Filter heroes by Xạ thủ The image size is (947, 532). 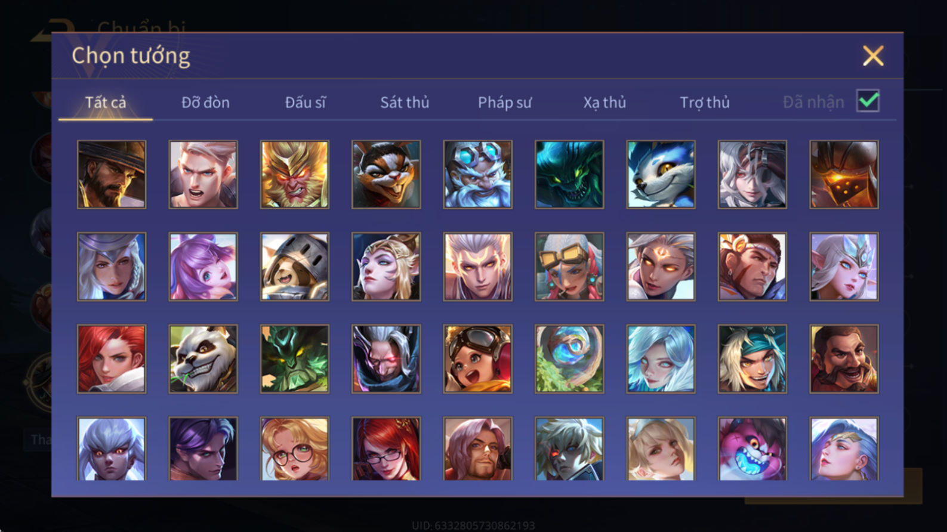click(x=604, y=103)
